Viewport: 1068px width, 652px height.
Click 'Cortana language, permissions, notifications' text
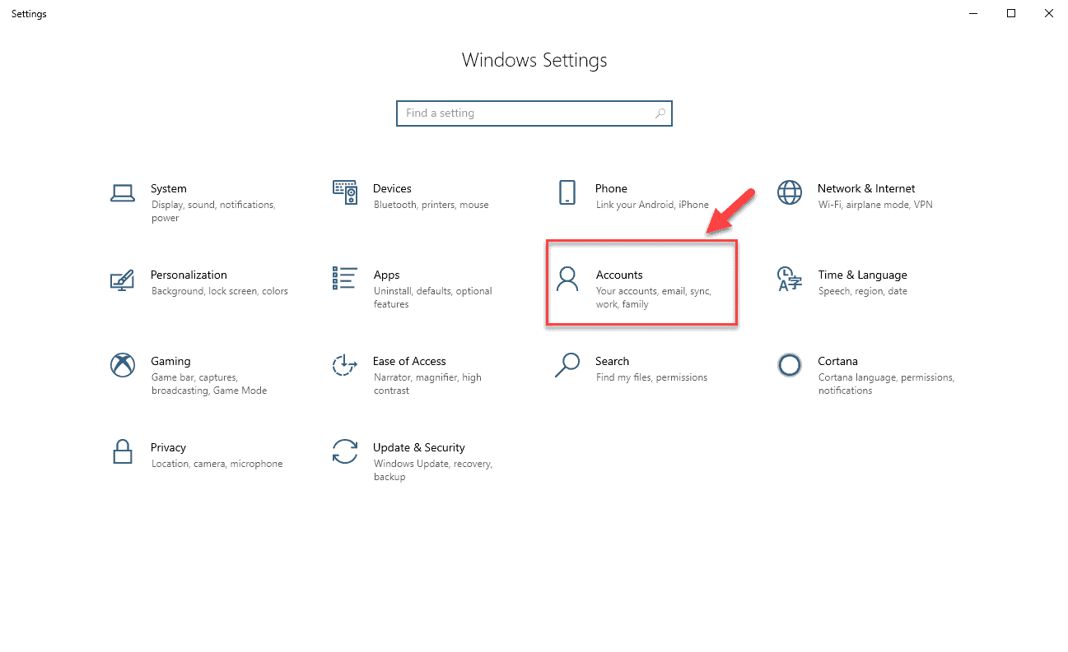pos(886,384)
